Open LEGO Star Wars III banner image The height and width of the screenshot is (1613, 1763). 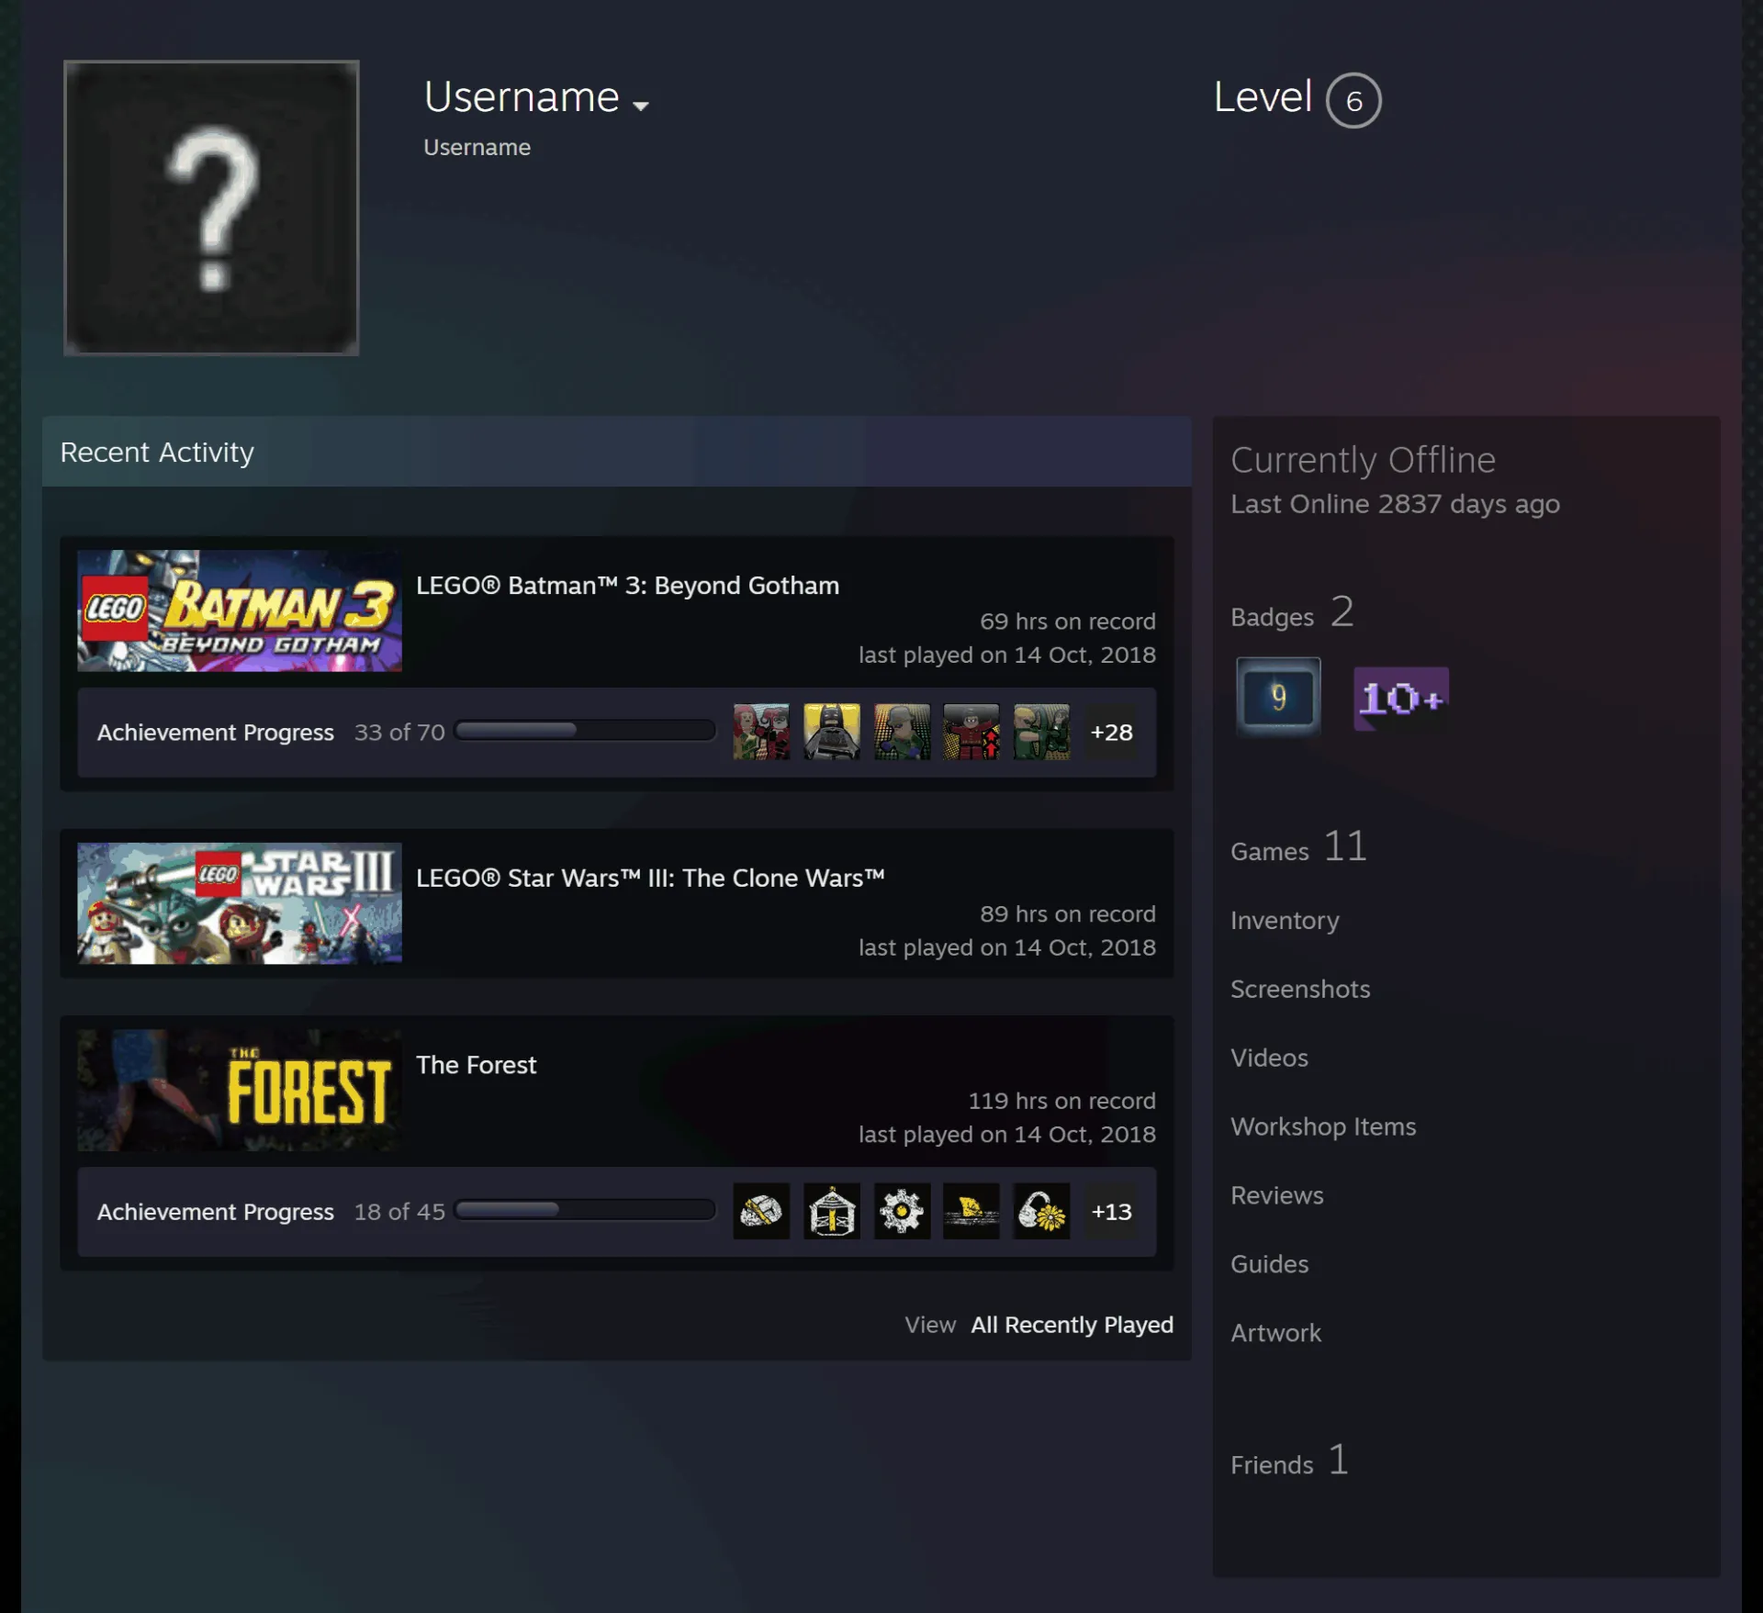click(240, 903)
